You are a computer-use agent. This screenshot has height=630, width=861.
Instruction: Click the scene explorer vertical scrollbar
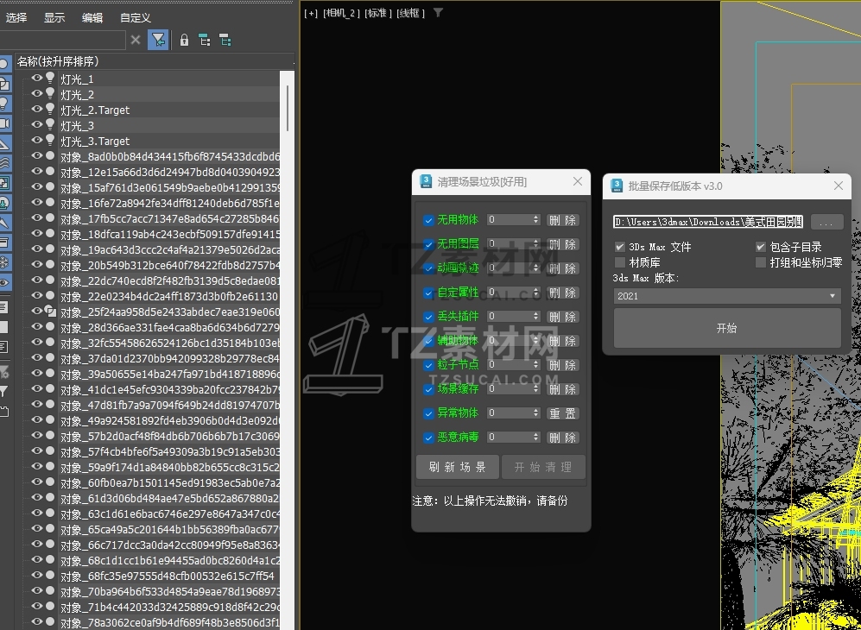[288, 107]
